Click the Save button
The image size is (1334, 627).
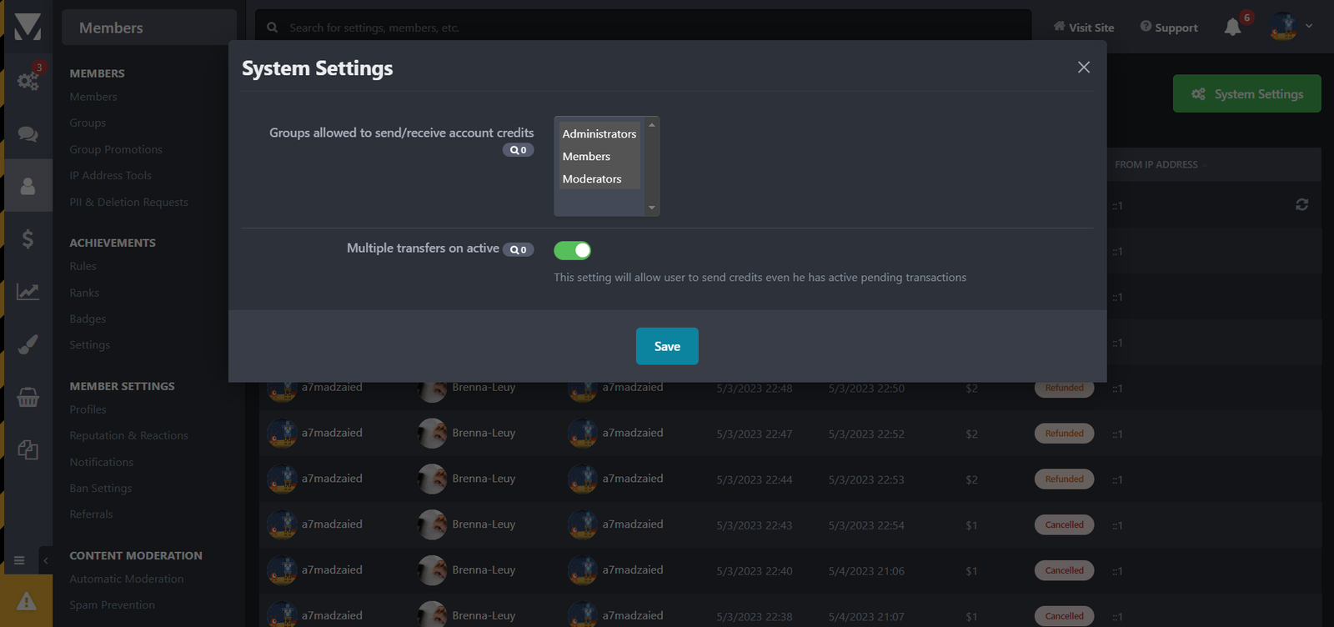point(667,346)
